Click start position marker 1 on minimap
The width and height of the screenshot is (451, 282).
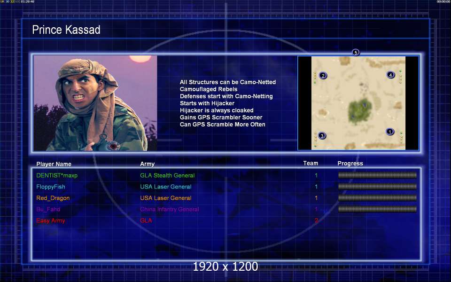390,132
